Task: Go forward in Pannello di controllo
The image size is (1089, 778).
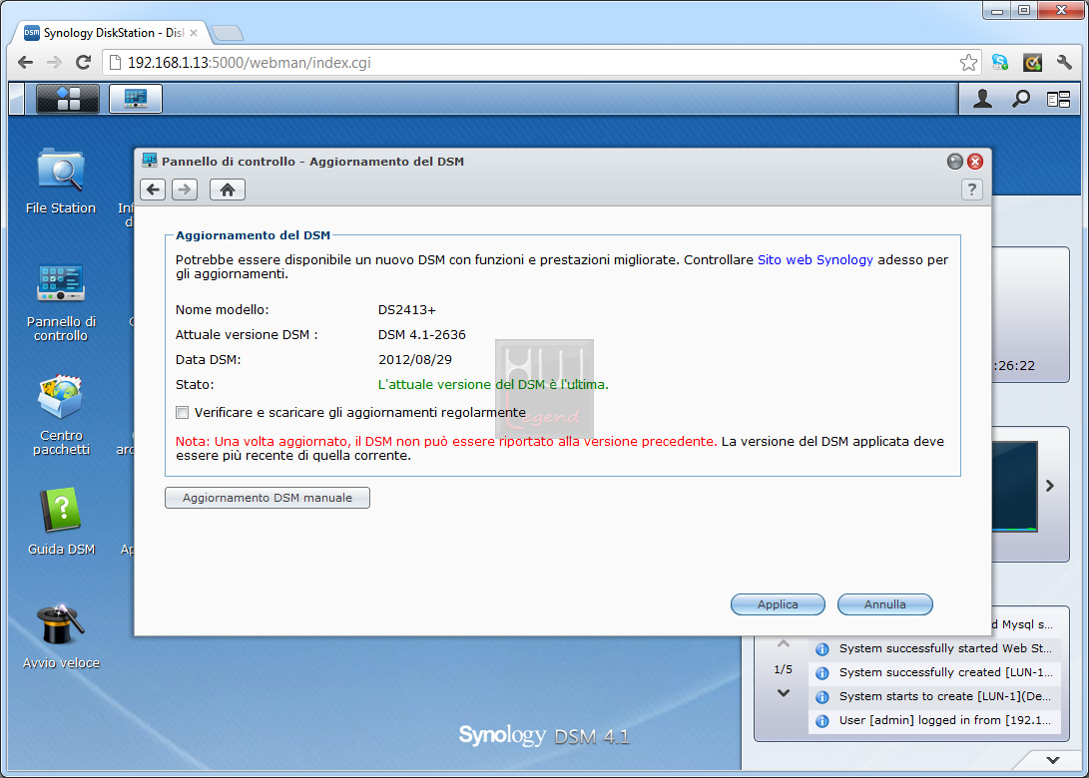Action: (185, 190)
